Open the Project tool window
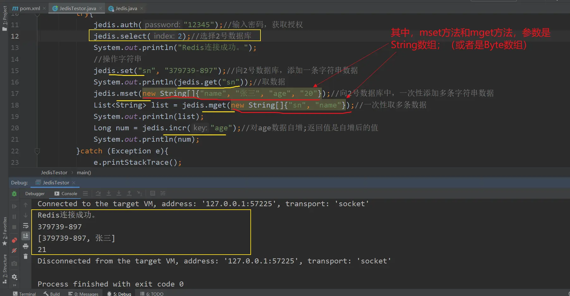 (4, 18)
